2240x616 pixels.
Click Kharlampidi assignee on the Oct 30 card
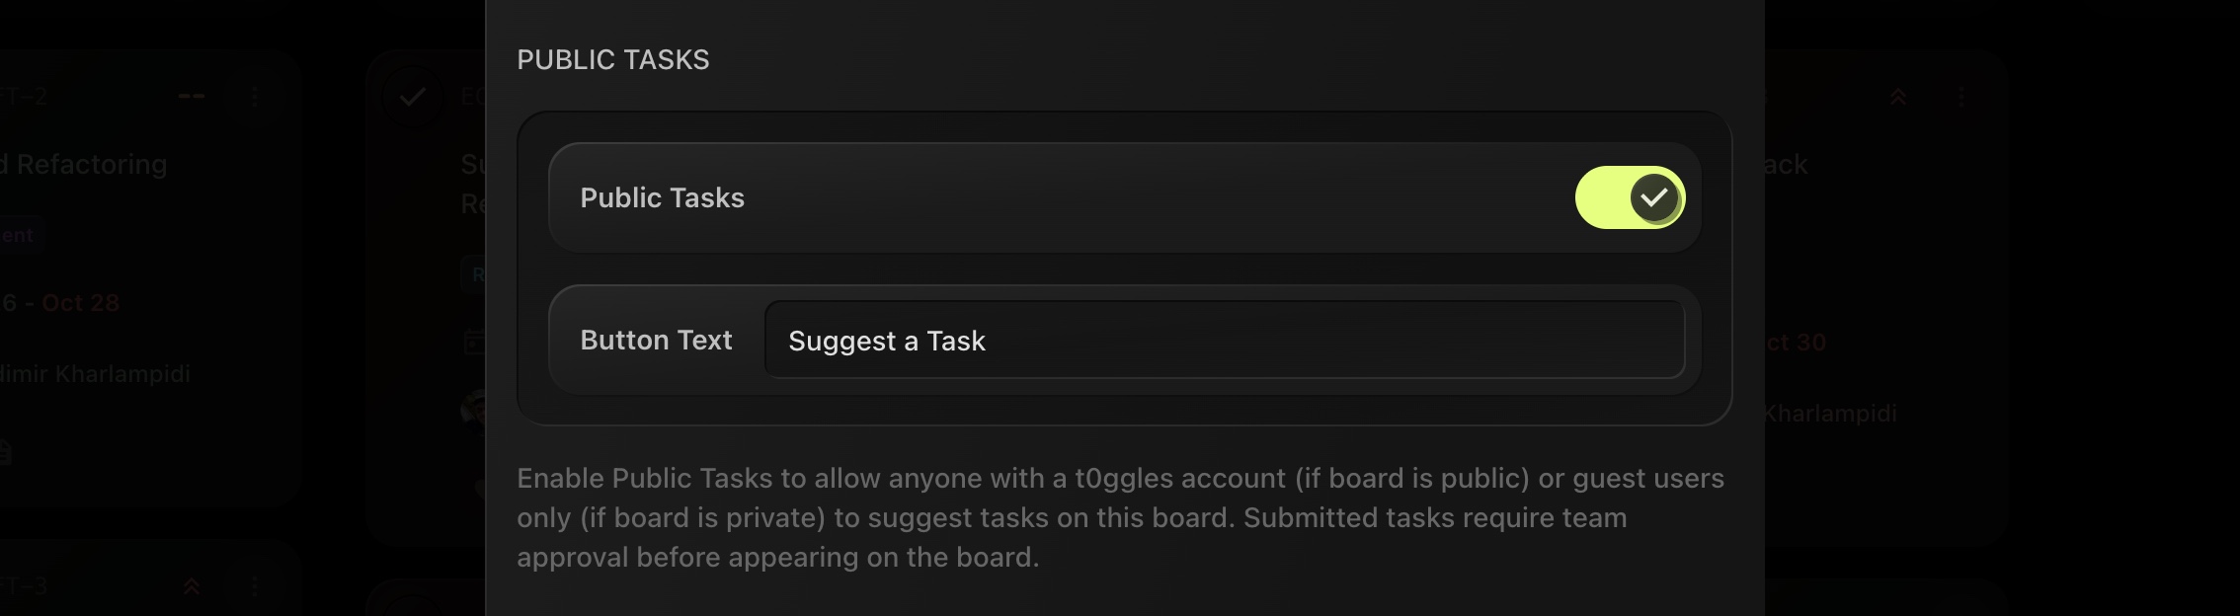[1830, 413]
